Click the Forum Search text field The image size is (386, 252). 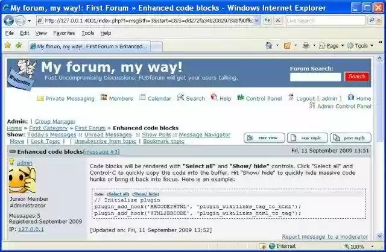tap(315, 77)
